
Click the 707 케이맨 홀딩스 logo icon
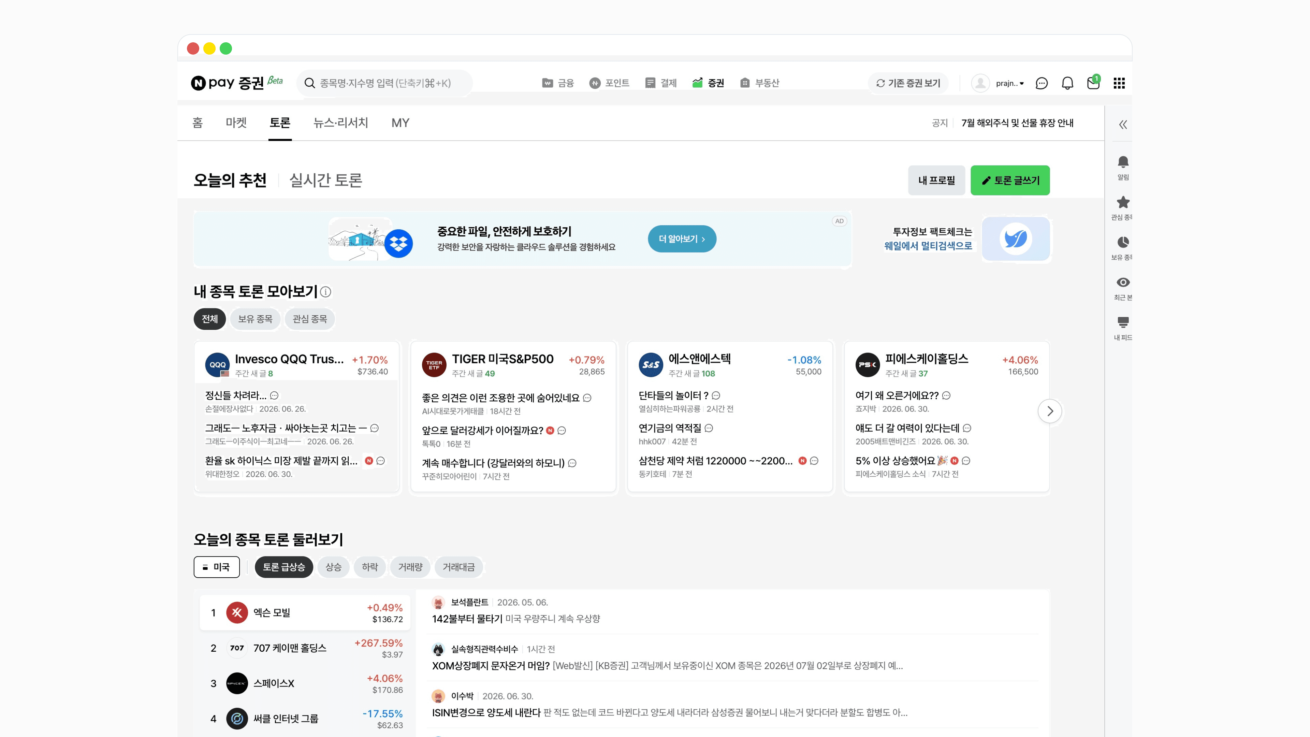point(237,648)
